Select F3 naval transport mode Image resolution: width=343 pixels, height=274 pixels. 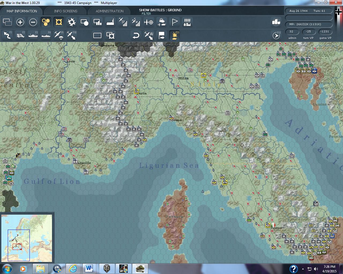pyautogui.click(x=33, y=35)
